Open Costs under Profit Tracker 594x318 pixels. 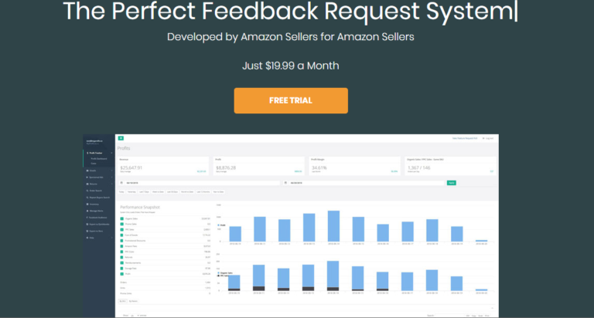(x=94, y=164)
